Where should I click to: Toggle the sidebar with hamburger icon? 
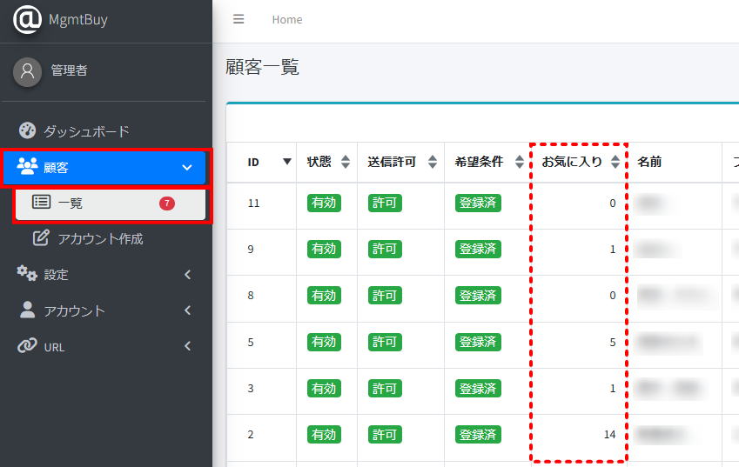tap(238, 19)
